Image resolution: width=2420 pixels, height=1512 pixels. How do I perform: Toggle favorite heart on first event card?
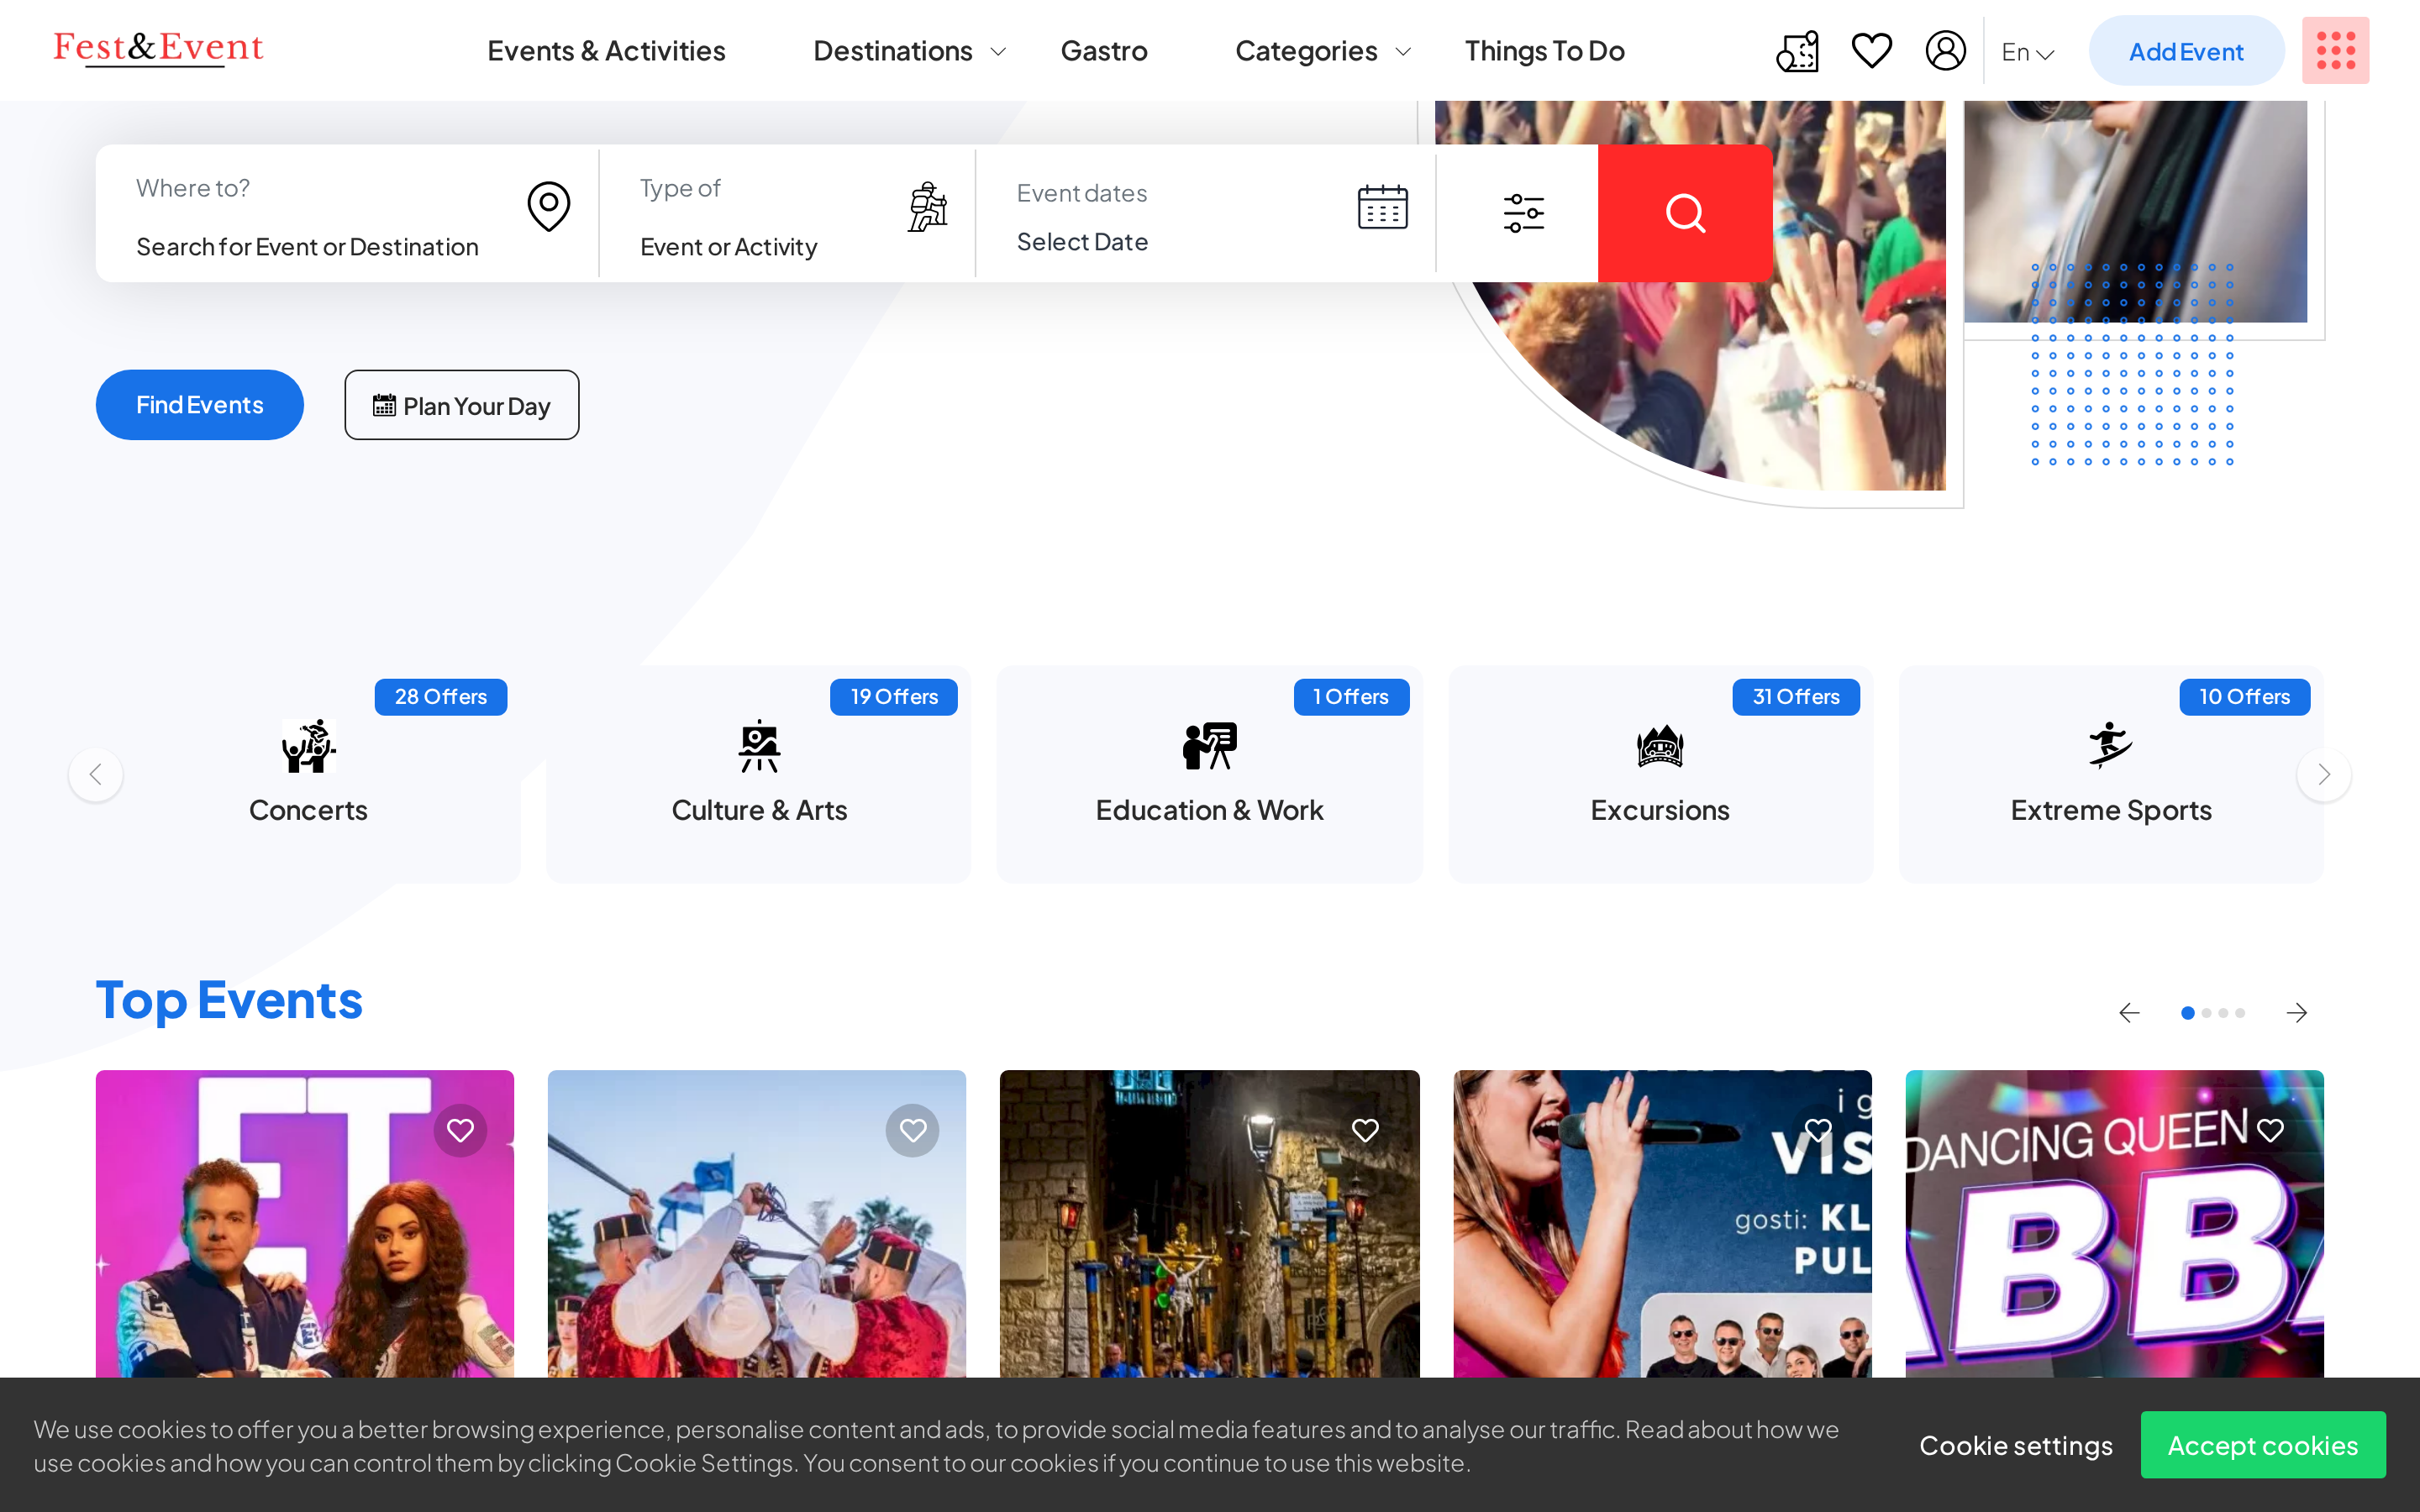click(460, 1130)
